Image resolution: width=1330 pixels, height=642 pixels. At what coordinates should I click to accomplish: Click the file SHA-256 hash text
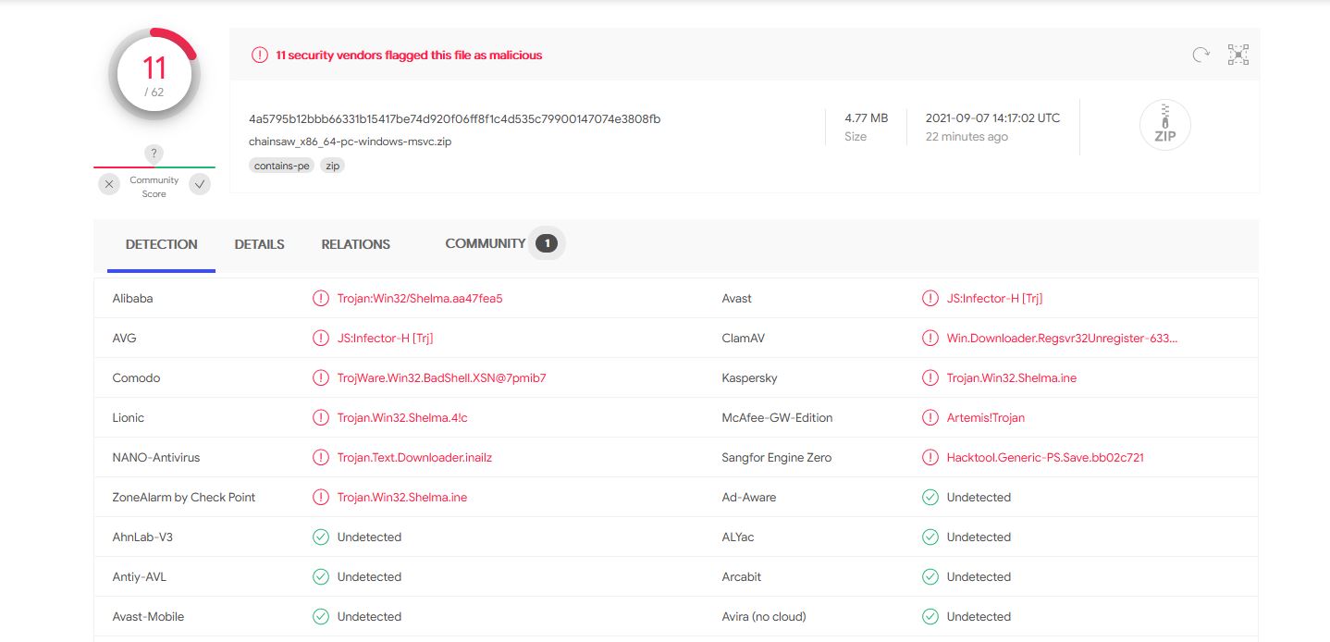coord(454,118)
